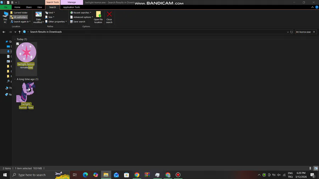Uncheck the twilight-horror-remake.exe checkbox
Viewport: 319px width, 179px height.
[x=18, y=44]
